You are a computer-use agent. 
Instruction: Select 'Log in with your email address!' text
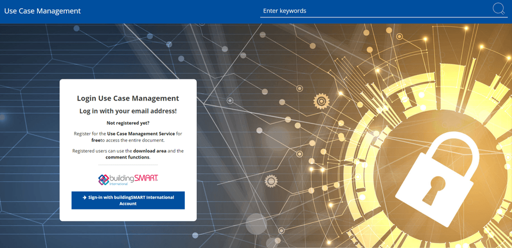coord(128,111)
